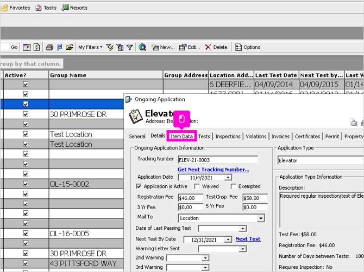Viewport: 364px width, 272px height.
Task: Click the Registration Fee field
Action: point(190,198)
